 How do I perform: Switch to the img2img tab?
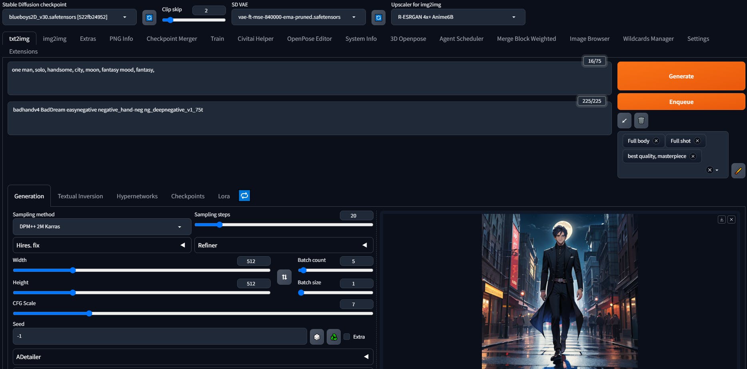click(x=55, y=39)
